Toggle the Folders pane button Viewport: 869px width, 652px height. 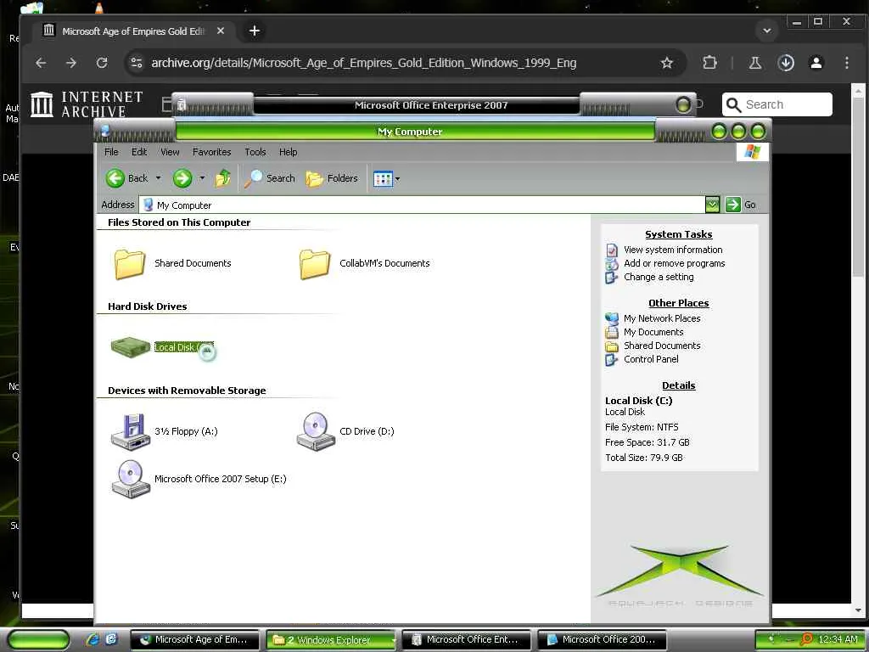332,178
